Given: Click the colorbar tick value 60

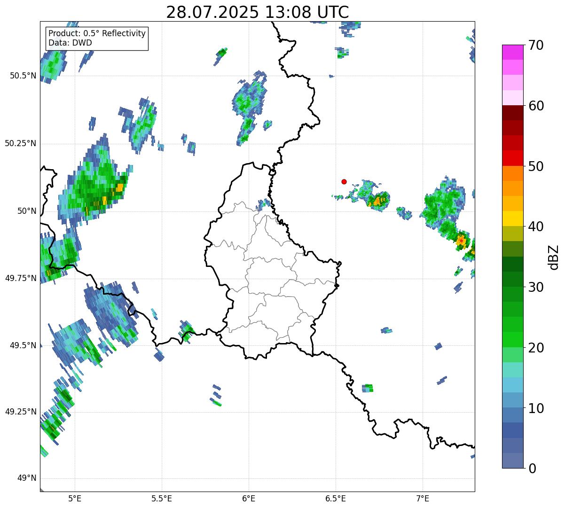Looking at the screenshot, I should 536,106.
